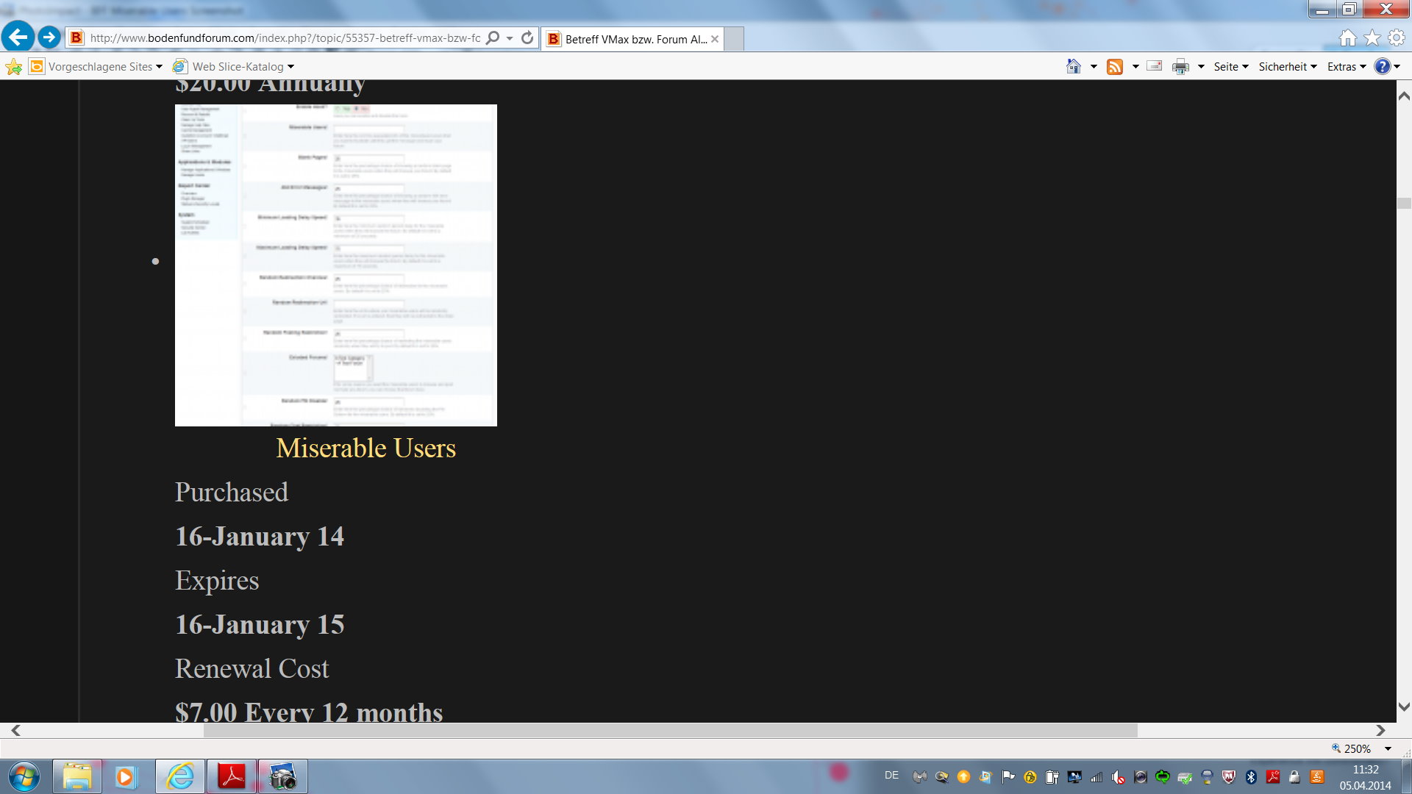Click the add to favorites bar star

[14, 67]
